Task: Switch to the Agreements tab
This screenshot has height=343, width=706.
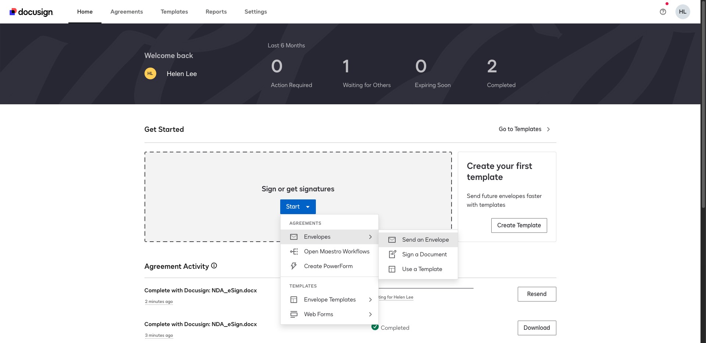Action: click(x=126, y=12)
